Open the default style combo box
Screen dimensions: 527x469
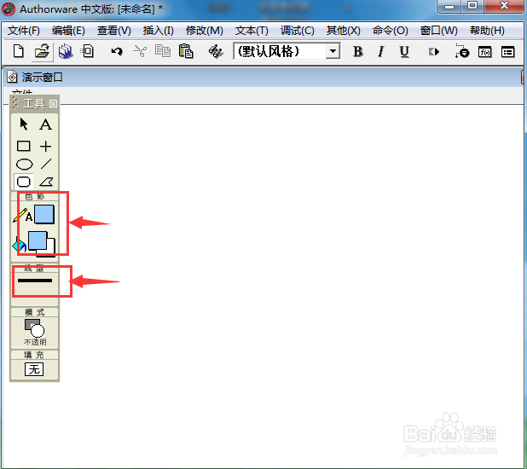(287, 51)
